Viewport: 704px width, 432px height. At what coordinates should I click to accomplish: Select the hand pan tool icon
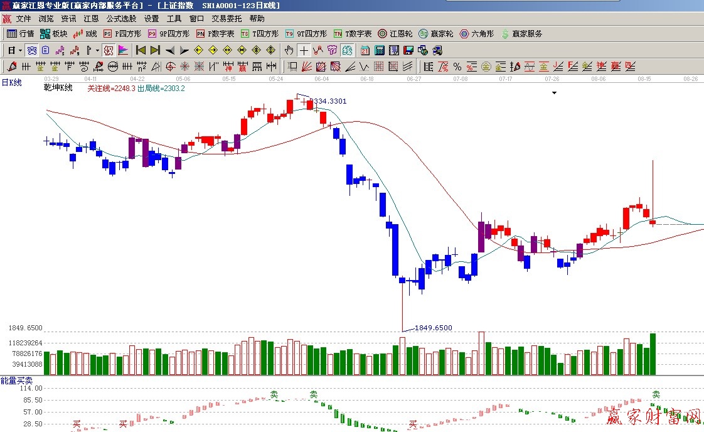point(289,50)
